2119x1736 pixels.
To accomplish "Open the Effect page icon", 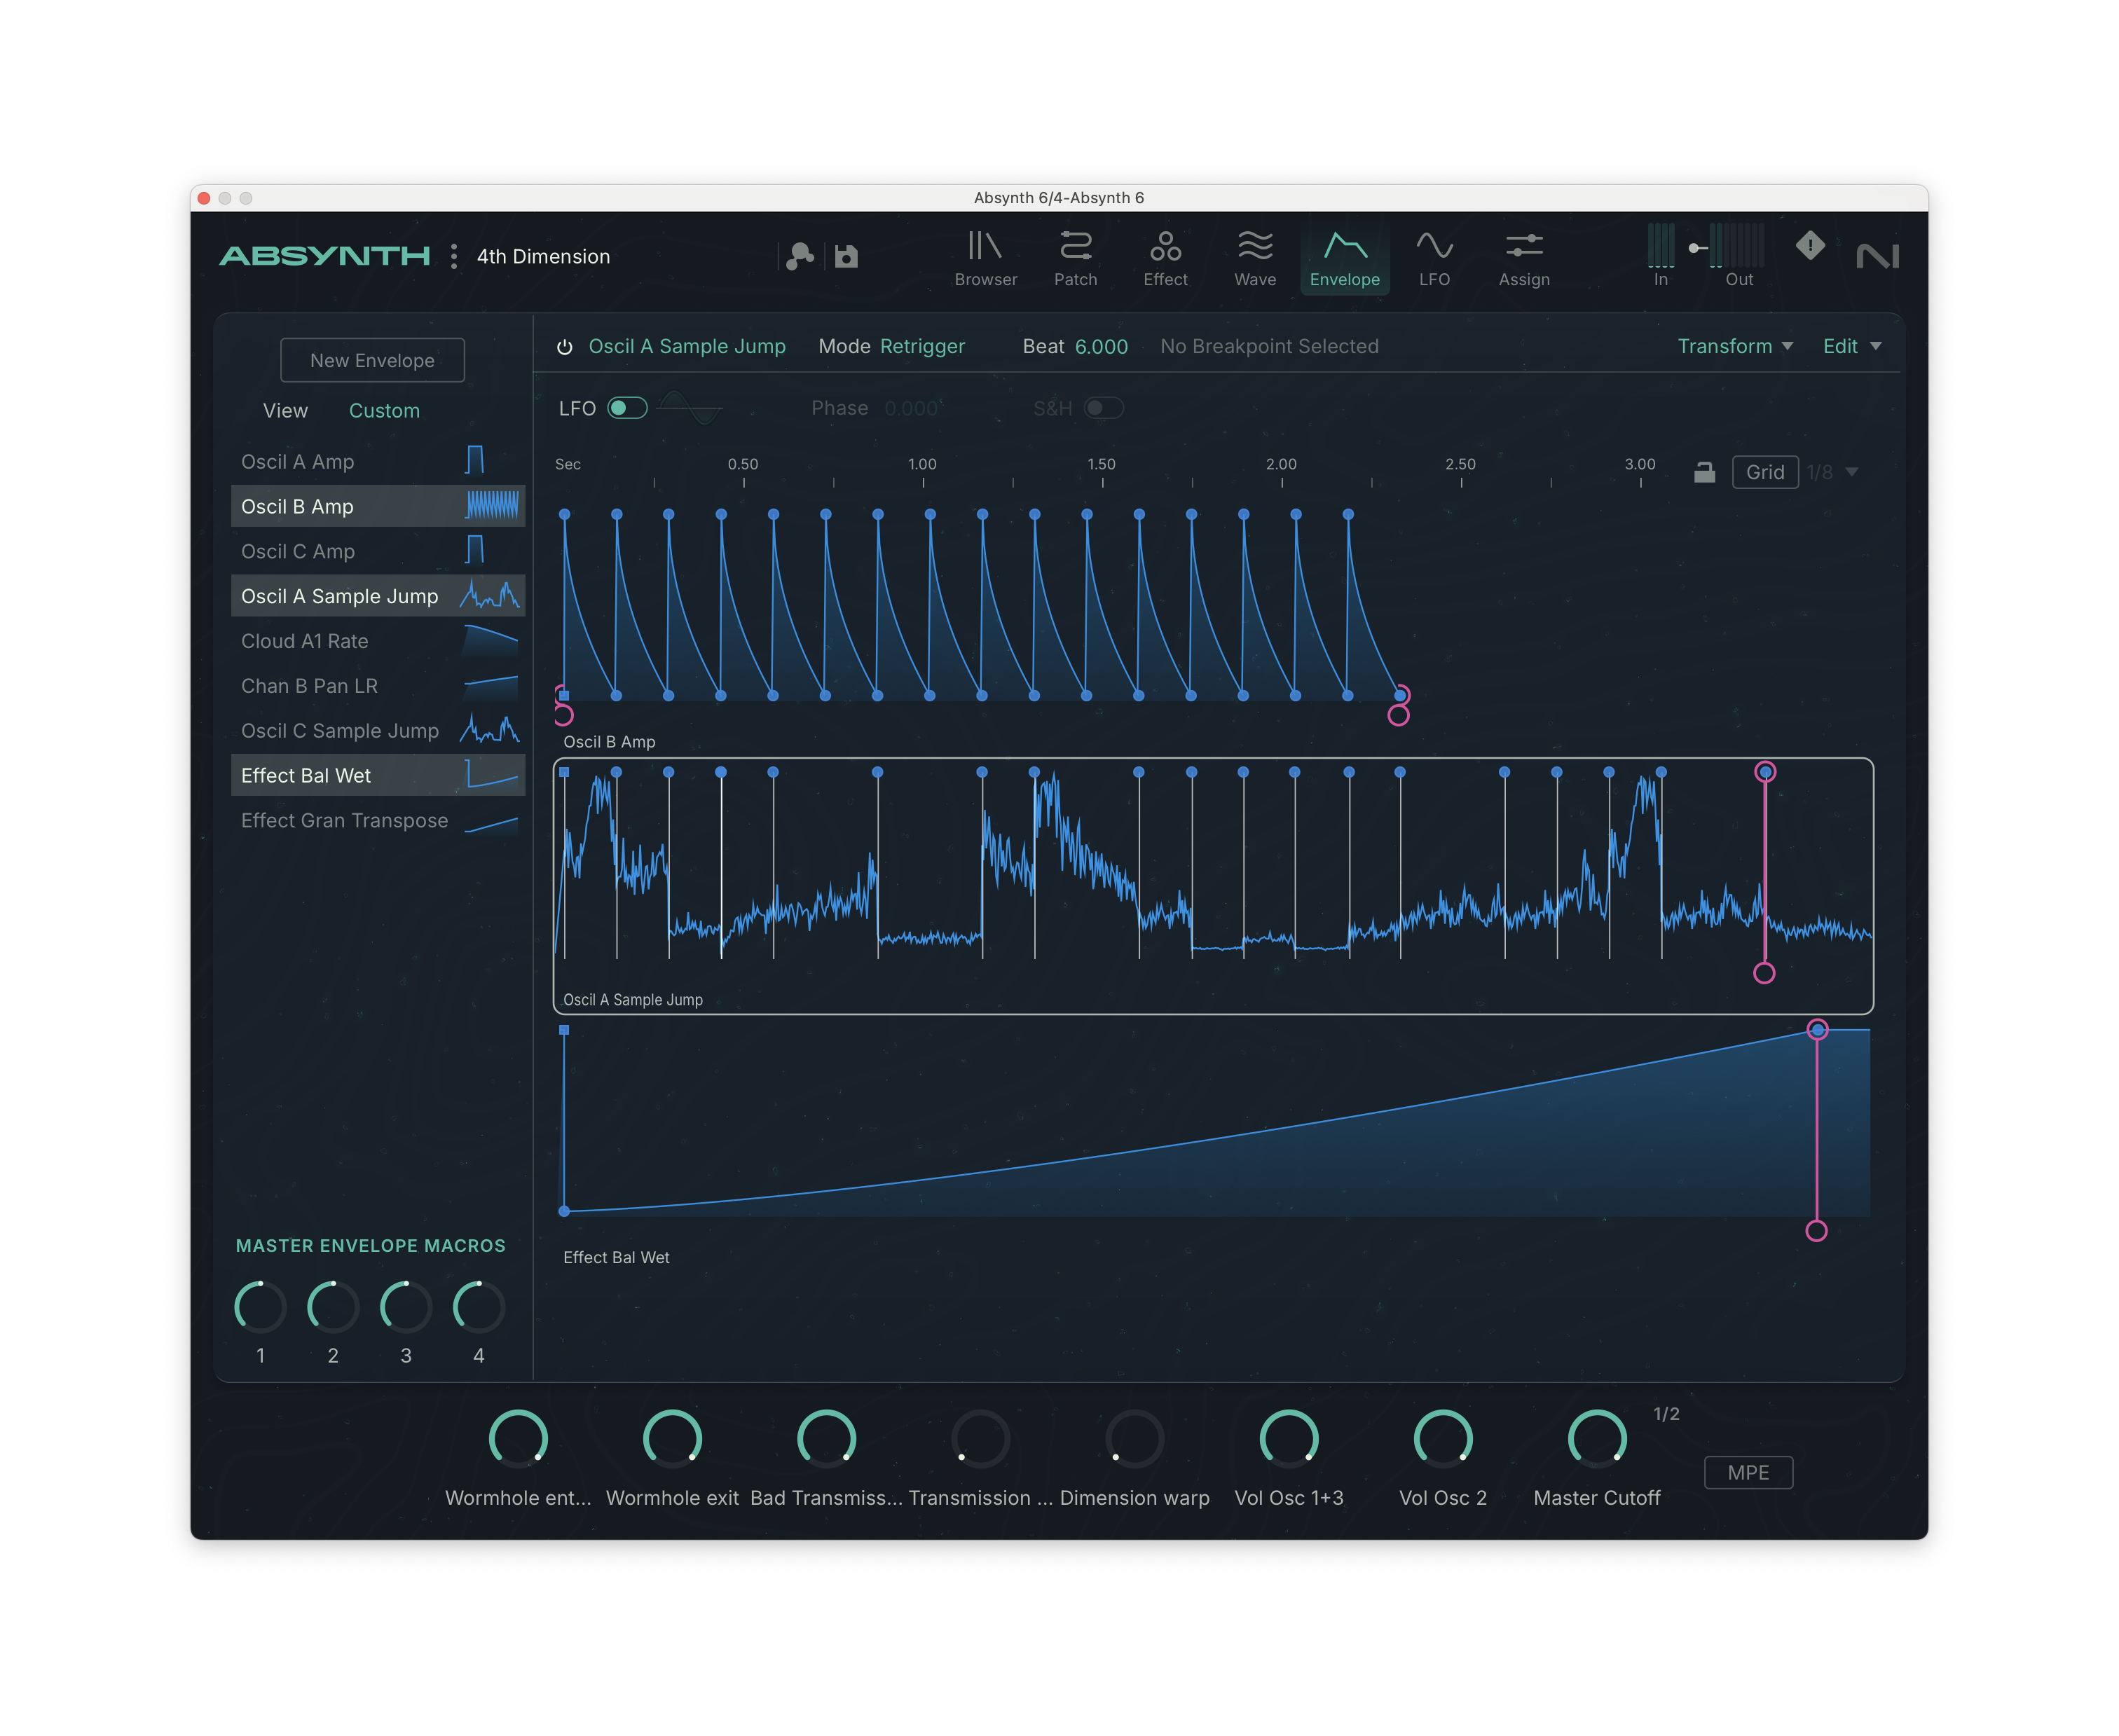I will pos(1165,258).
